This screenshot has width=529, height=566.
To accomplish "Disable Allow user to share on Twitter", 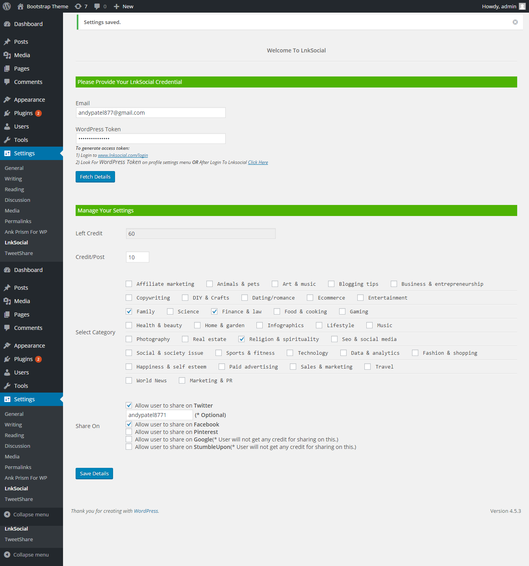I will 129,405.
